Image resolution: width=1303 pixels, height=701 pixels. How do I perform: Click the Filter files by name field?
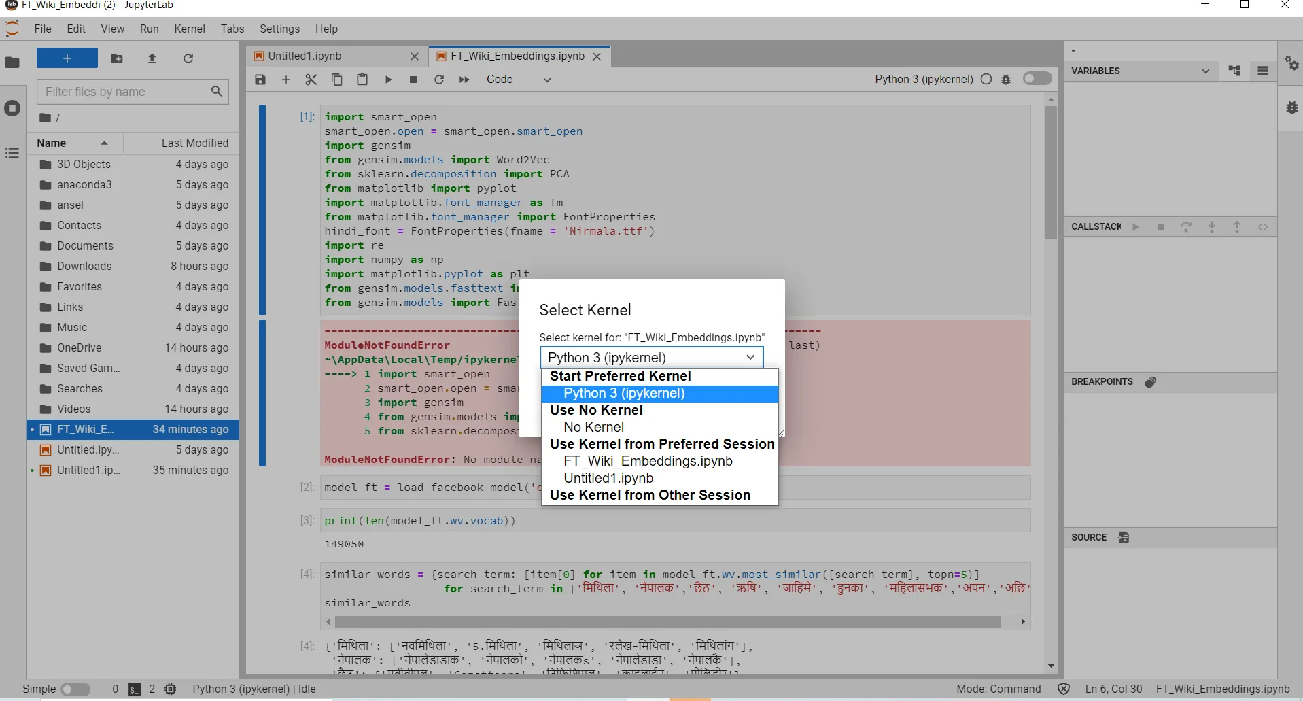126,92
